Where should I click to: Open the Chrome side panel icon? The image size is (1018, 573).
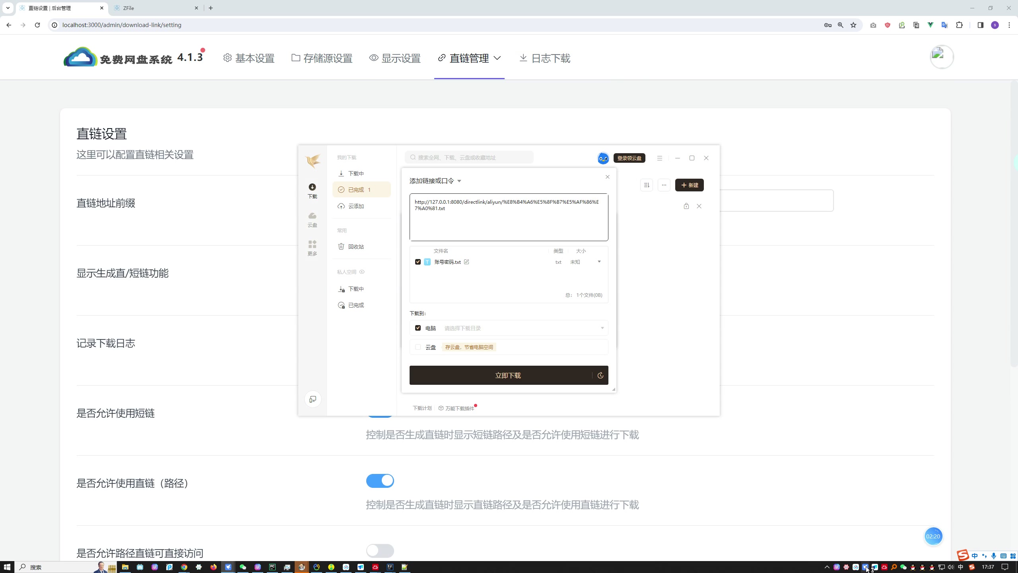[980, 25]
